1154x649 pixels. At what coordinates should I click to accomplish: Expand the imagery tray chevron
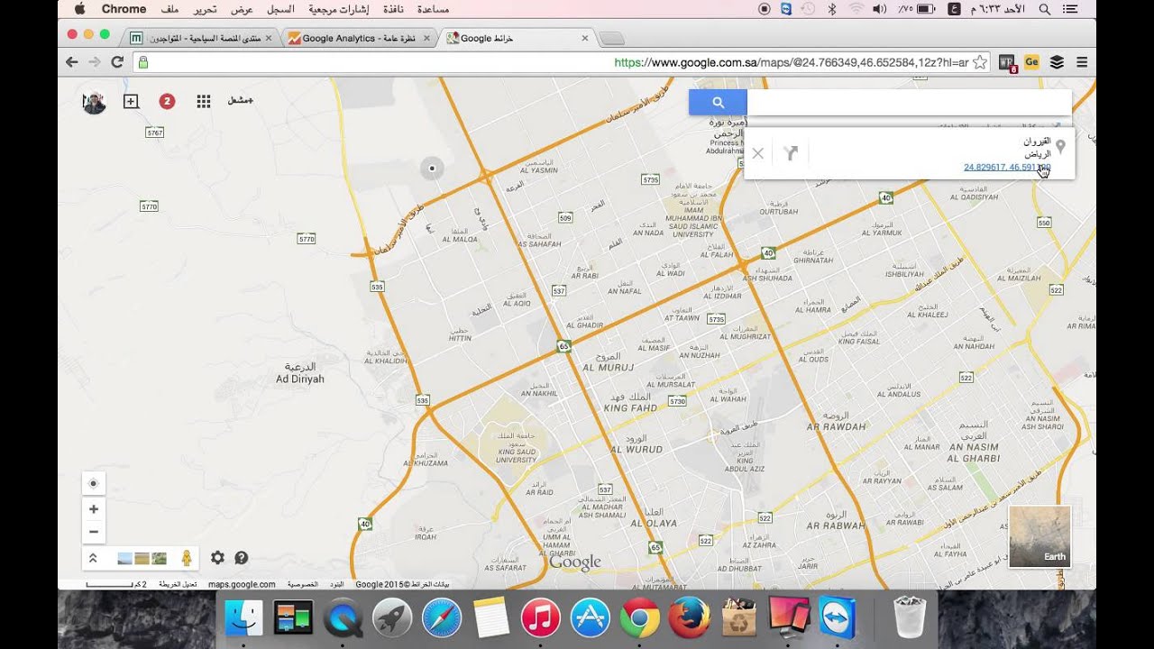93,558
